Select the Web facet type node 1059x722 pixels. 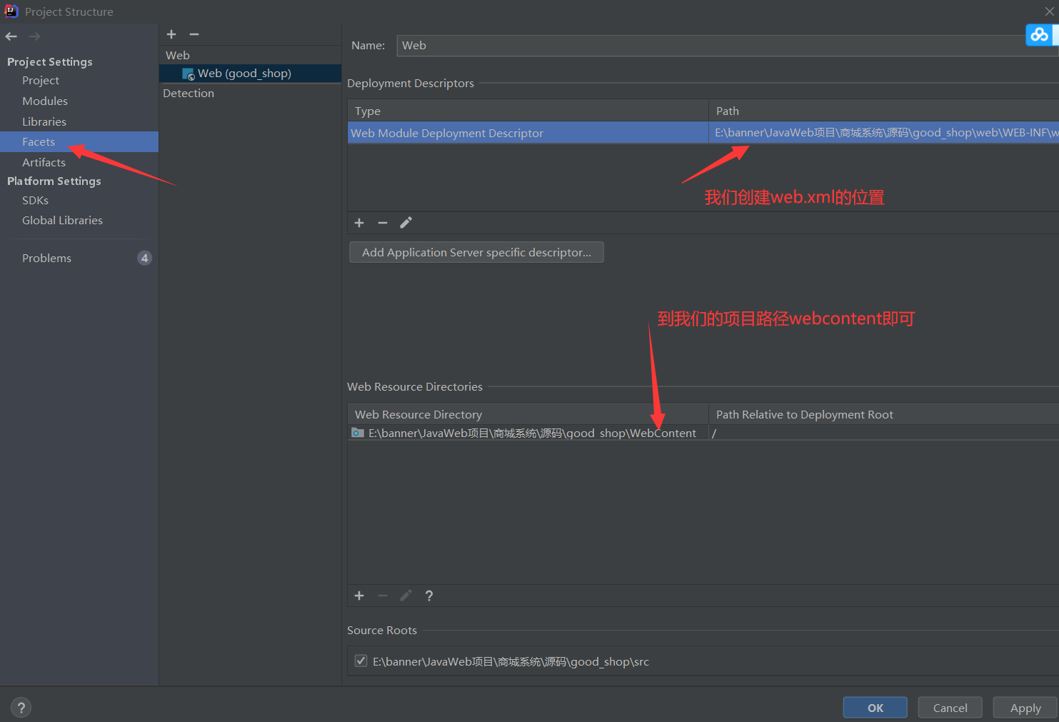pos(178,56)
